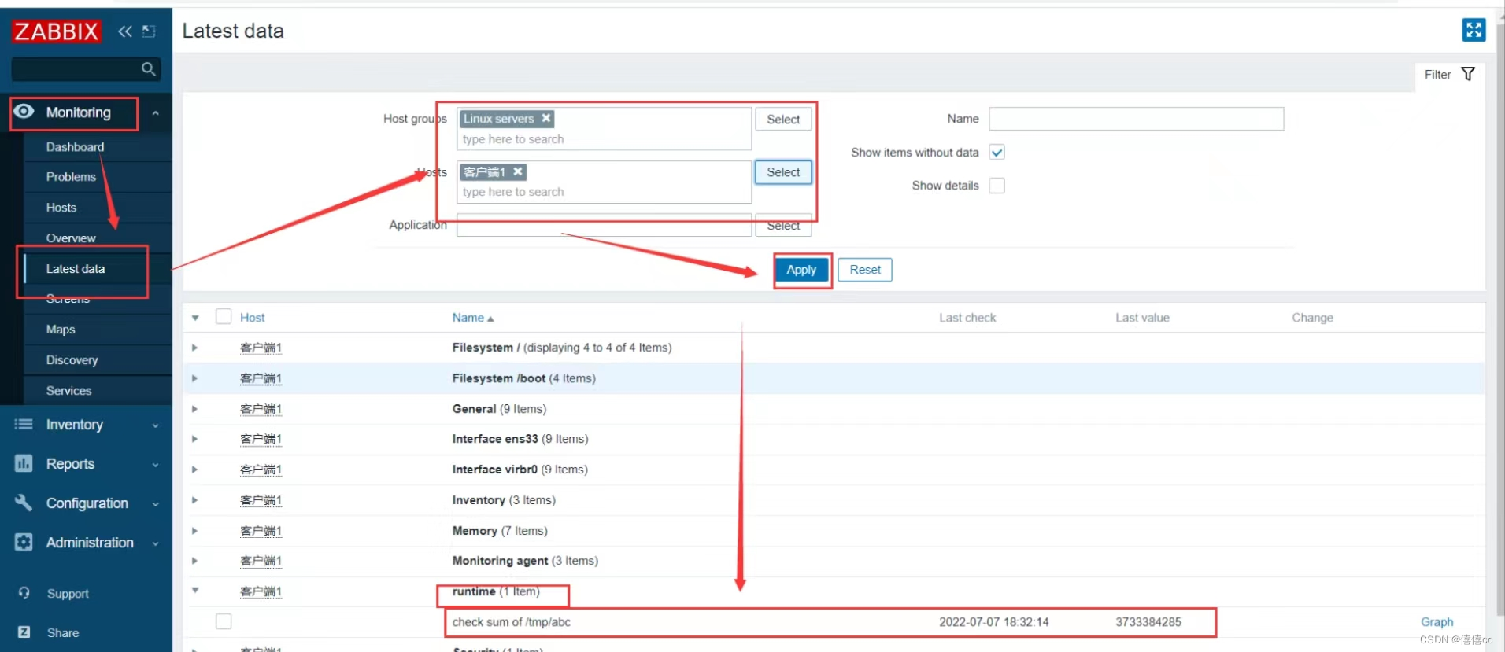The height and width of the screenshot is (652, 1505).
Task: Enable the Show details checkbox
Action: [997, 186]
